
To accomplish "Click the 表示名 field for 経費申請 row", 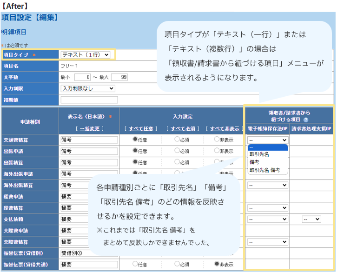I will pos(89,196).
